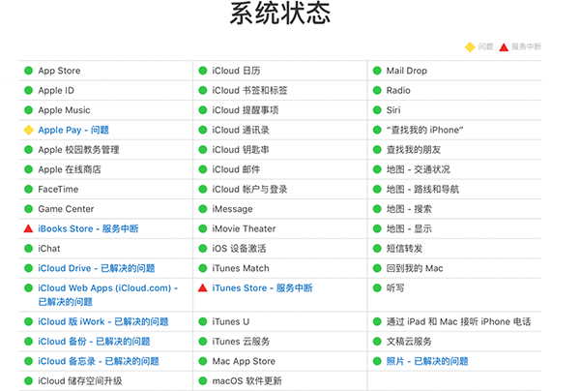Screen dimensions: 580x391
Task: Click the red triangle legend icon at top
Action: [503, 46]
